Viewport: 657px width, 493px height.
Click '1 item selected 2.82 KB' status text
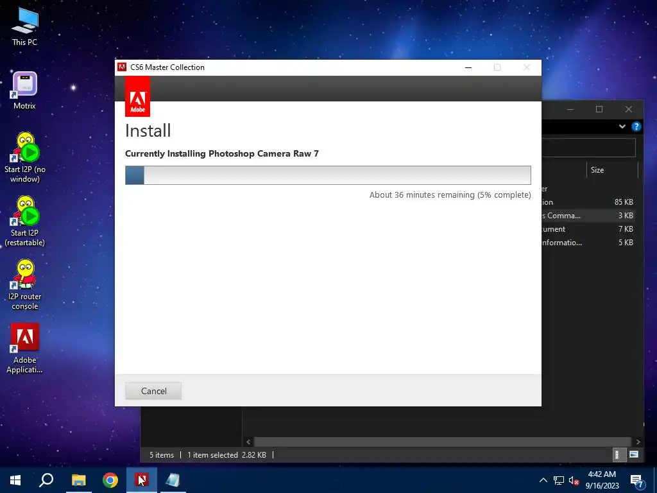226,455
